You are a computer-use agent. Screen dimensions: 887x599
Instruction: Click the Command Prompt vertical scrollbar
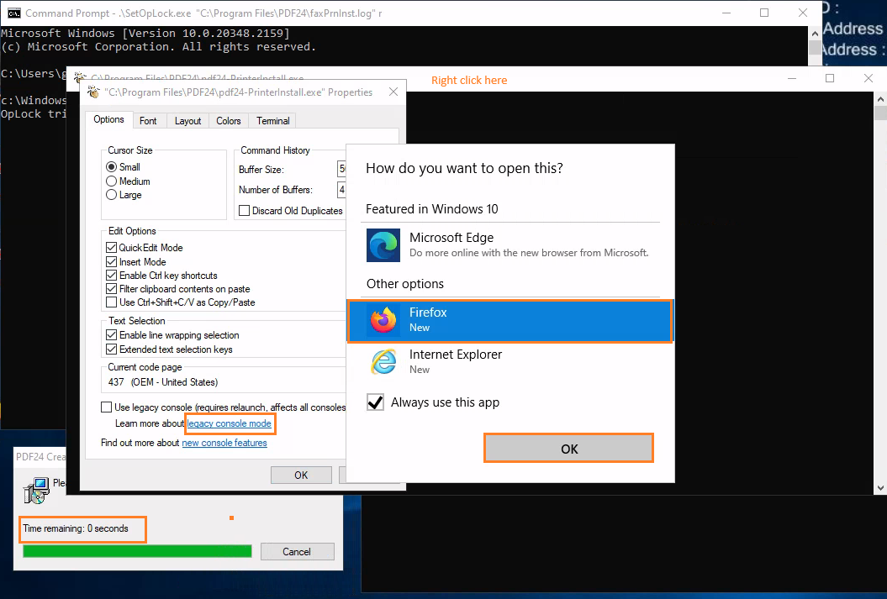815,46
